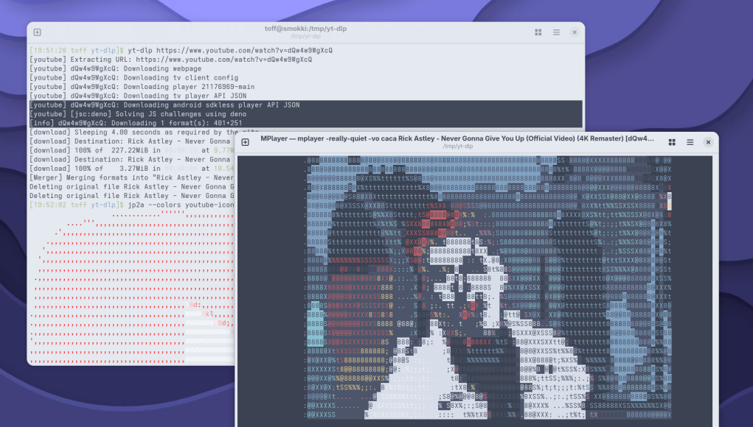Click the toff@smokki:/tmp/yt-dlp window title
The image size is (753, 427).
tap(305, 29)
